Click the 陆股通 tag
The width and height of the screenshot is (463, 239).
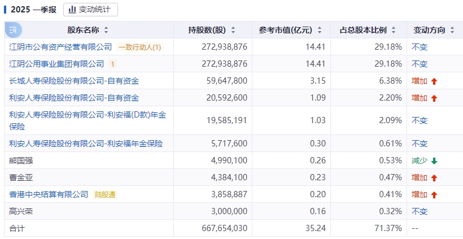point(105,194)
